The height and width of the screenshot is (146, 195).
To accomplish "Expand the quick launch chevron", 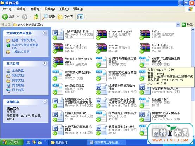I will (x=45, y=141).
